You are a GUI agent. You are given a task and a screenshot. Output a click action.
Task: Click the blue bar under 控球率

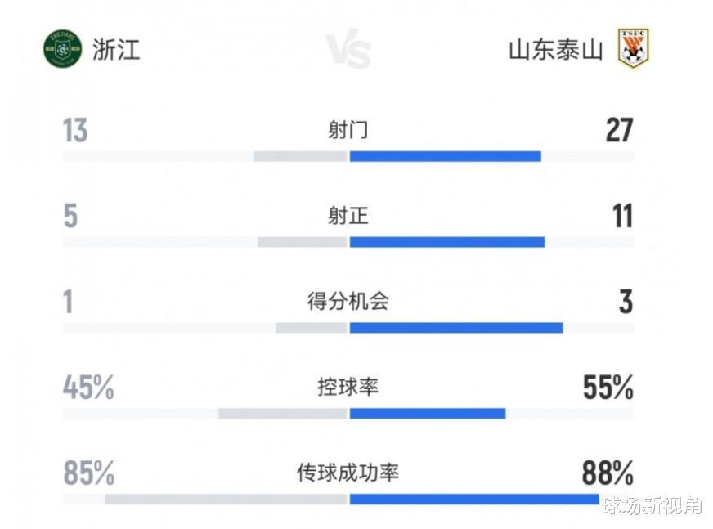(427, 413)
